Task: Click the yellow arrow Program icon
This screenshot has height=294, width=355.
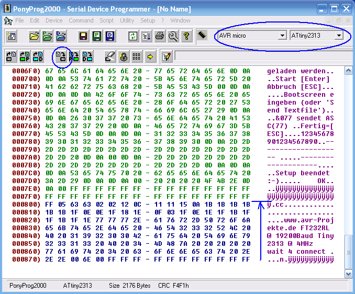Action: click(150, 56)
